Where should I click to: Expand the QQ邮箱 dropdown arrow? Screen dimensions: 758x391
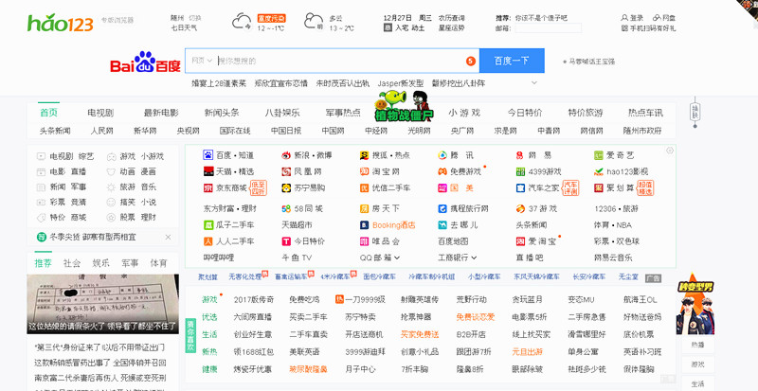[x=396, y=258]
